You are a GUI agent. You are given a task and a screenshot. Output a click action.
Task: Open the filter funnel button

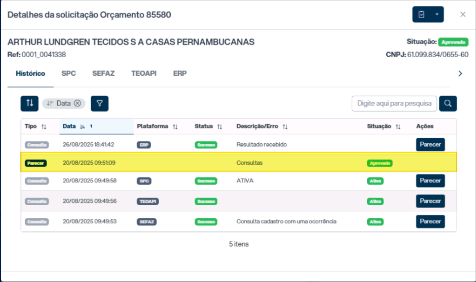(100, 104)
